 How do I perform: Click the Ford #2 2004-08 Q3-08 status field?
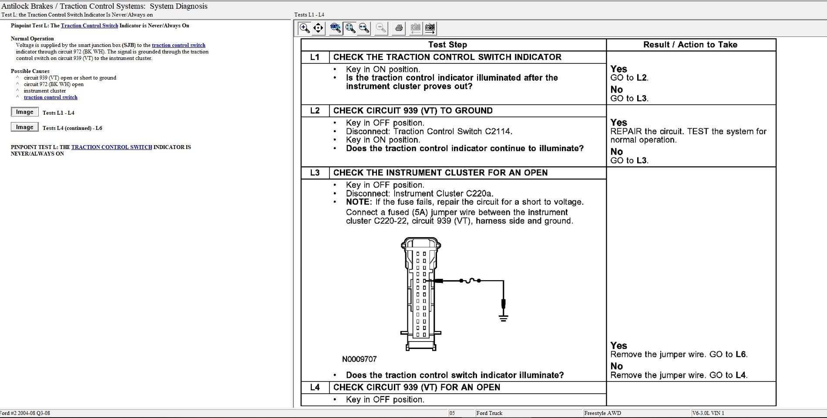click(x=25, y=413)
